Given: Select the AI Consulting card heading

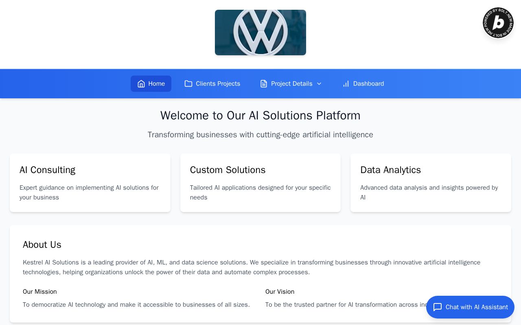Looking at the screenshot, I should click(48, 170).
